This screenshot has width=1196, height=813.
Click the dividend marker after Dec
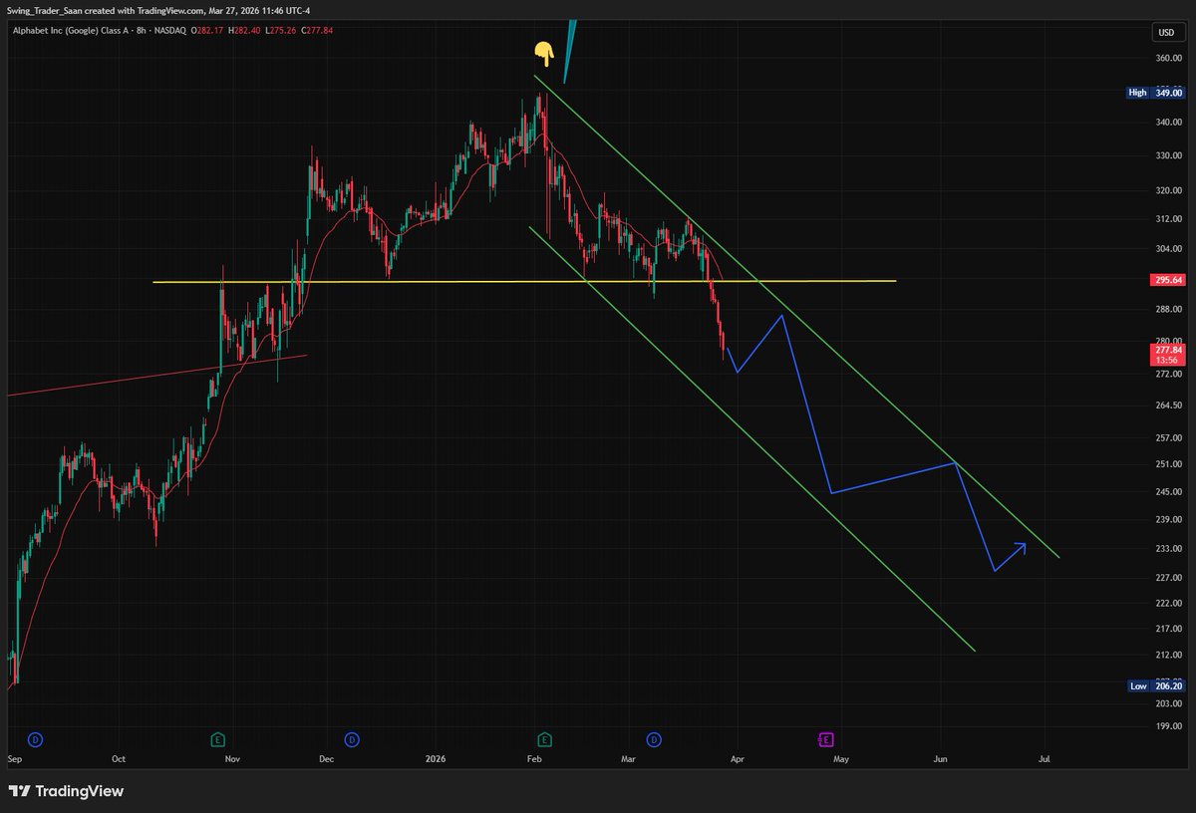pyautogui.click(x=352, y=739)
